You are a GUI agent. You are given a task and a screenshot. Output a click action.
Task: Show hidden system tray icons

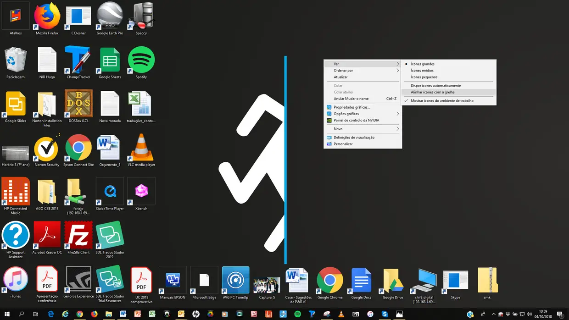(493, 314)
